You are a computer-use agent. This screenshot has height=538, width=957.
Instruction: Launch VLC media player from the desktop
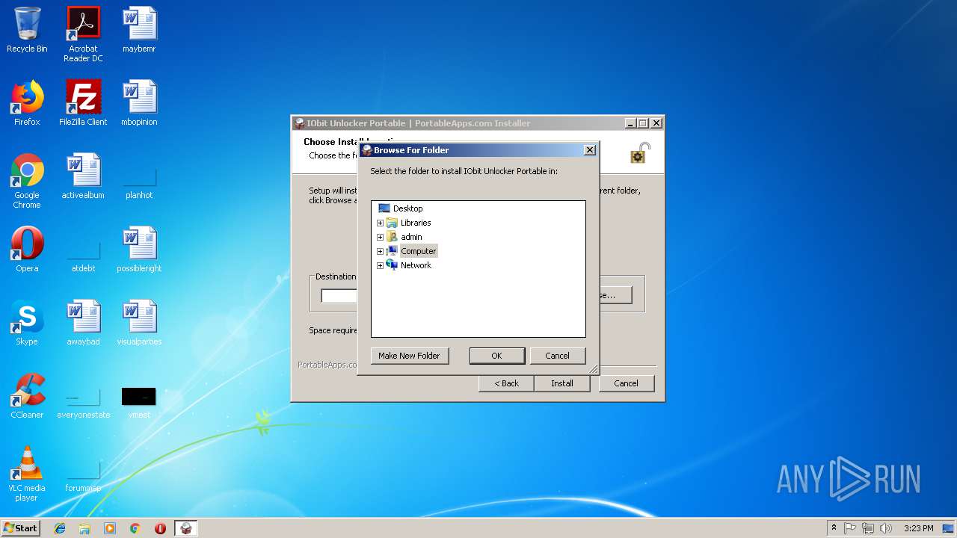click(27, 474)
